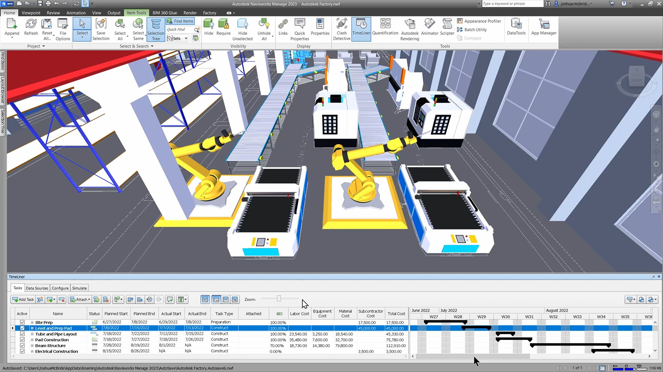Expand the Sets dropdown

click(186, 38)
